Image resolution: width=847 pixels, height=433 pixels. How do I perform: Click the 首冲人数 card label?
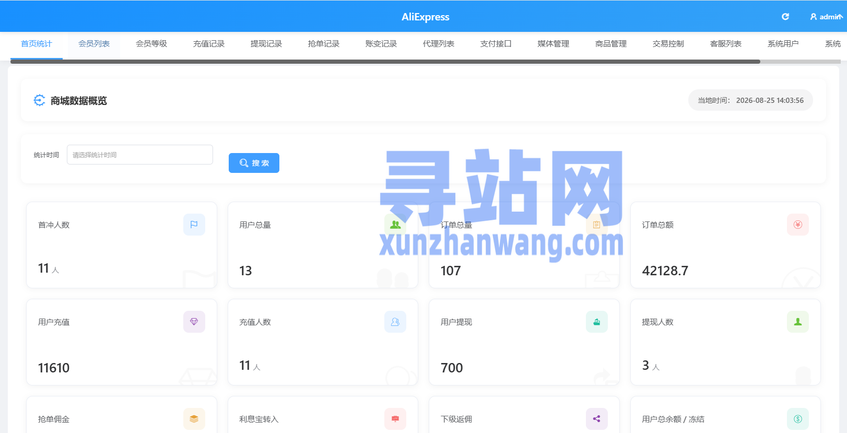point(54,225)
